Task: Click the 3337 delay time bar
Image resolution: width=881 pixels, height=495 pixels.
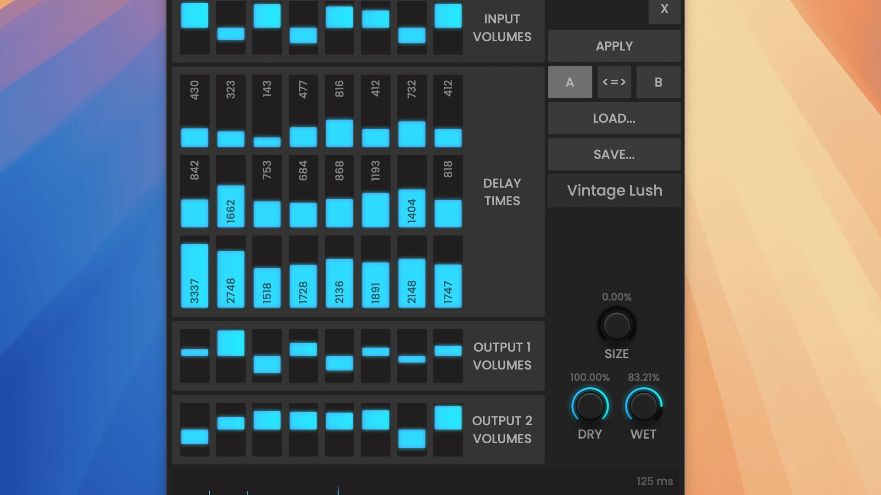Action: point(195,275)
